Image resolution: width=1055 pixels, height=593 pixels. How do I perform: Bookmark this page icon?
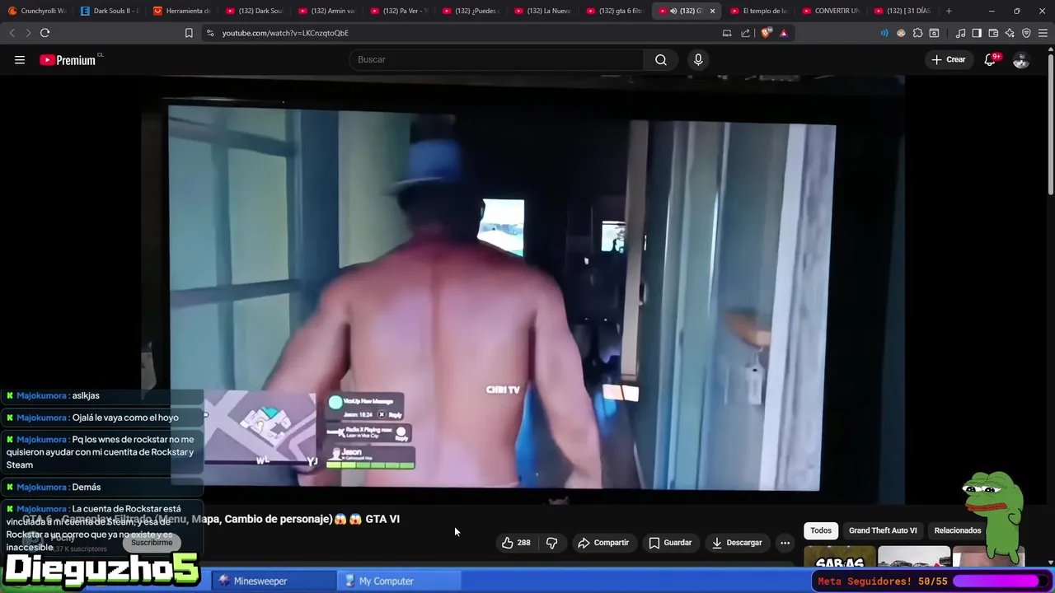point(189,33)
